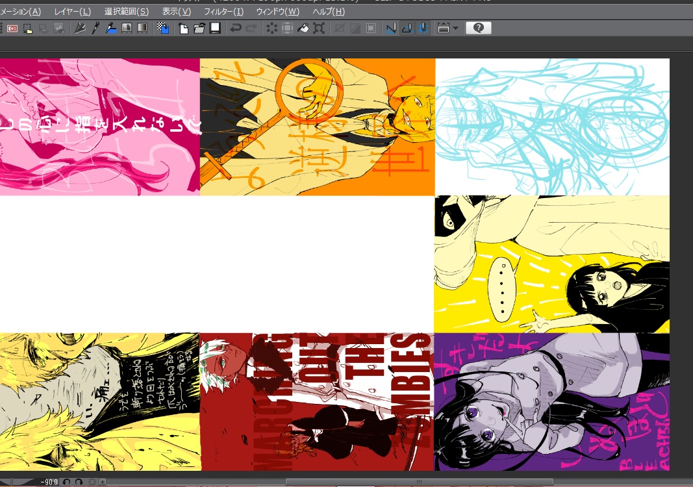
Task: Reset canvas rotation with grayed icon
Action: pyautogui.click(x=92, y=482)
